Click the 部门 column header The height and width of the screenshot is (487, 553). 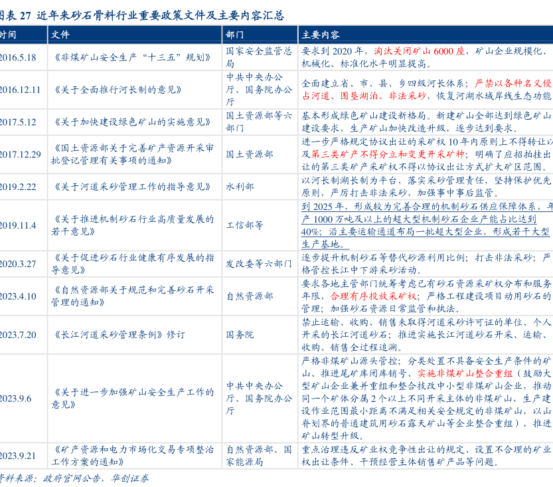(x=234, y=35)
